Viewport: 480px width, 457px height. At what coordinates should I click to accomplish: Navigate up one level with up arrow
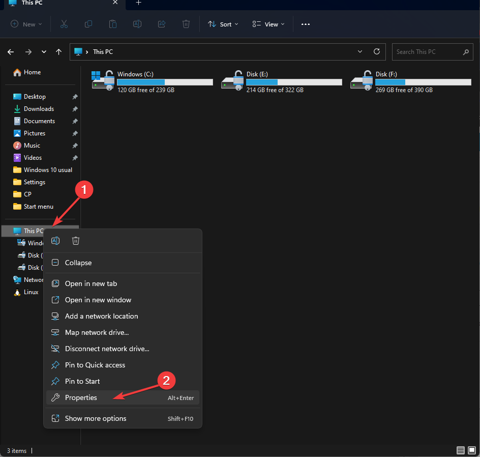59,52
